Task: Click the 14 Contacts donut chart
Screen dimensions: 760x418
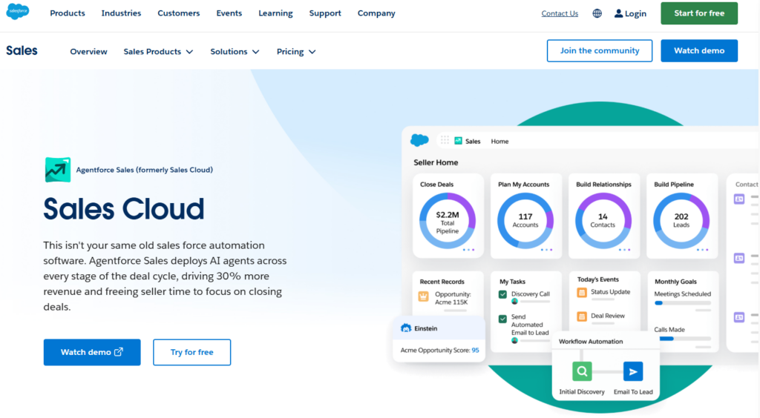Action: (x=603, y=221)
